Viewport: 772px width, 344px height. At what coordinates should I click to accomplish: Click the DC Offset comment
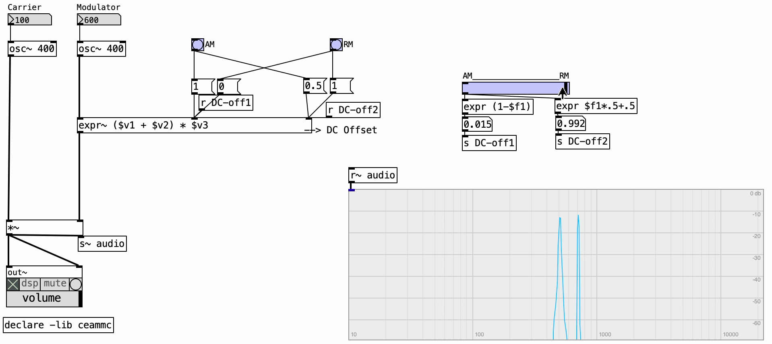click(341, 130)
